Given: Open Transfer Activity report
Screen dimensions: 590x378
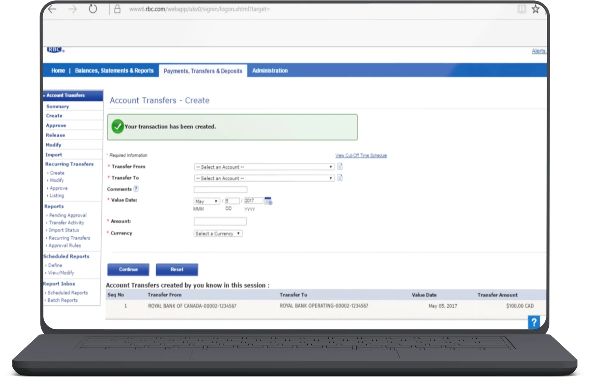Looking at the screenshot, I should tap(66, 223).
